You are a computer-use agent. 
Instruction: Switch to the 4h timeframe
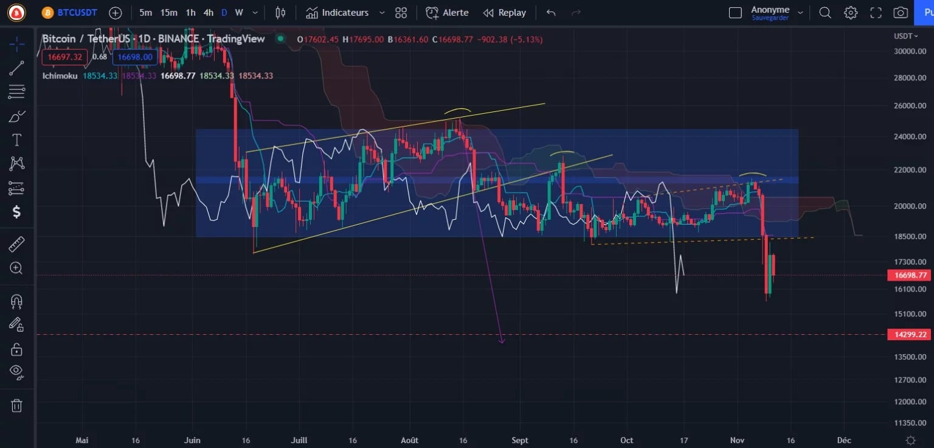tap(209, 13)
